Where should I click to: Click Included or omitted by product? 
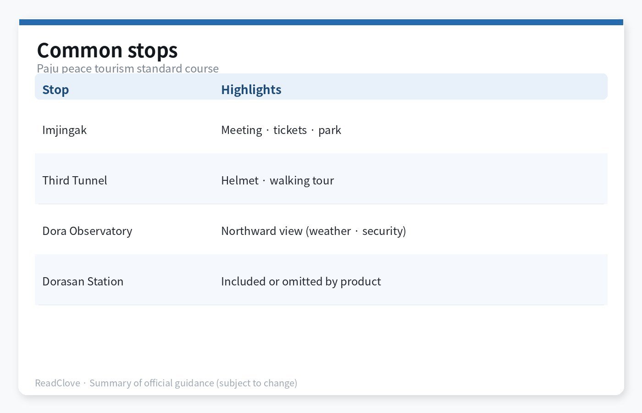301,281
